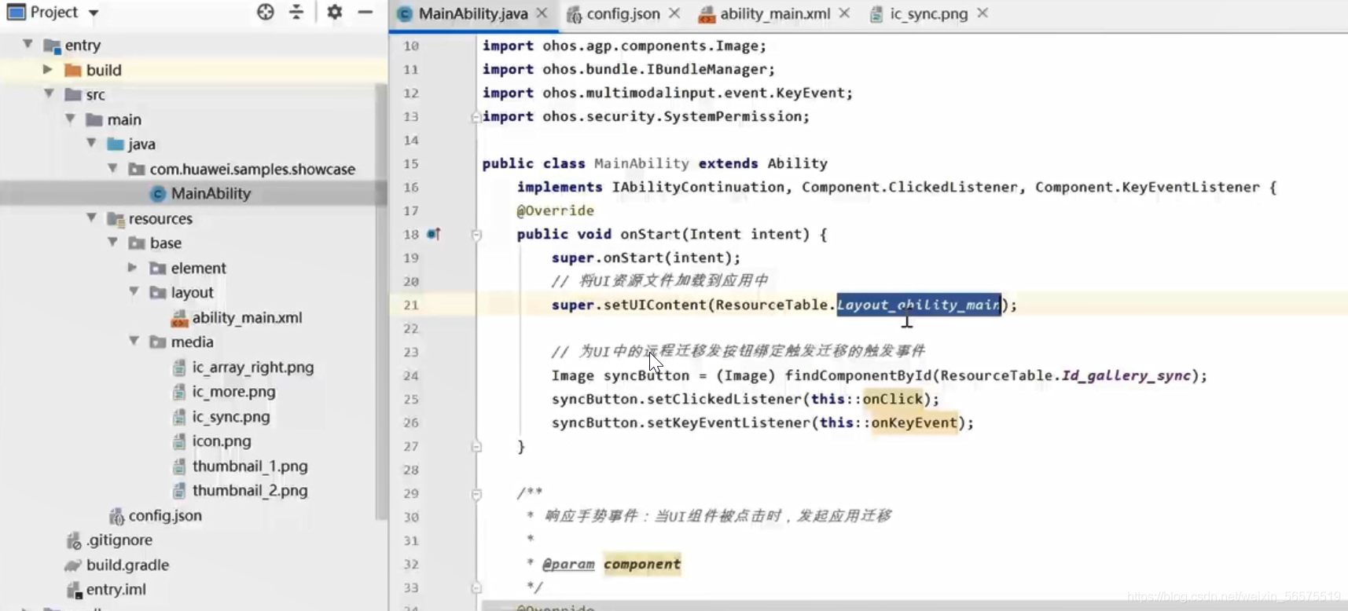Viewport: 1348px width, 611px height.
Task: Click the build.gradle file icon
Action: pyautogui.click(x=73, y=565)
